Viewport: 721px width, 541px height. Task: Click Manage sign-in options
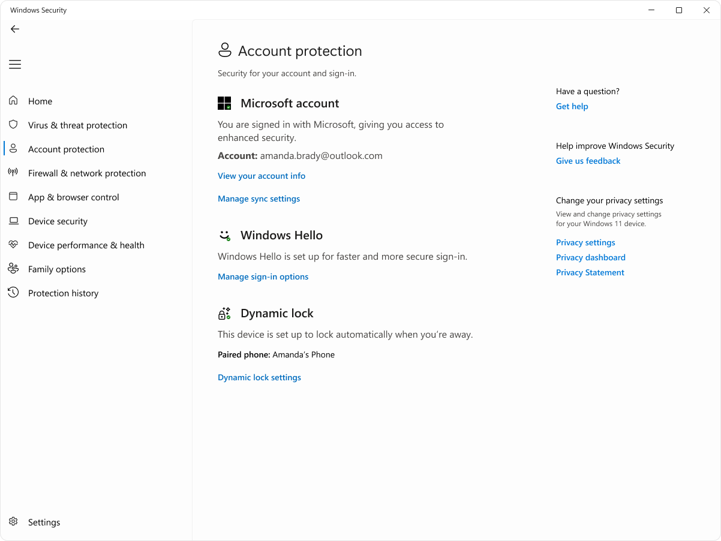point(263,276)
